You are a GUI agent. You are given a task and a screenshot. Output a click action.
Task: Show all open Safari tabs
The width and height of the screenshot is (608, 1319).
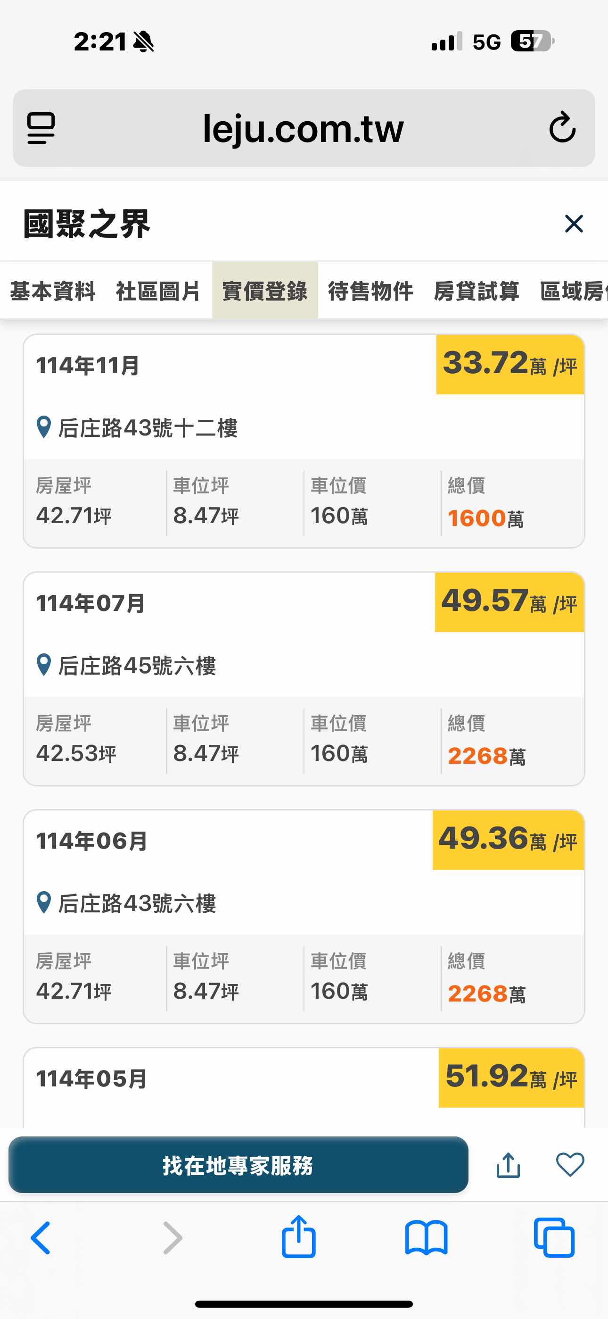(x=554, y=1238)
